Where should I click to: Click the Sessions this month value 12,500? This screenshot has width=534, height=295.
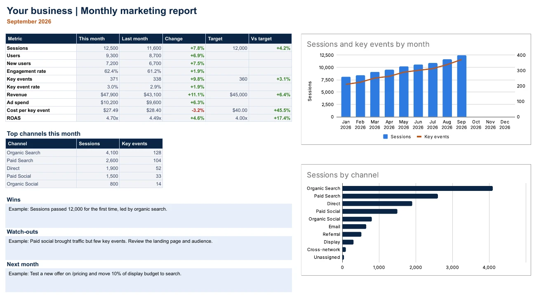(111, 48)
